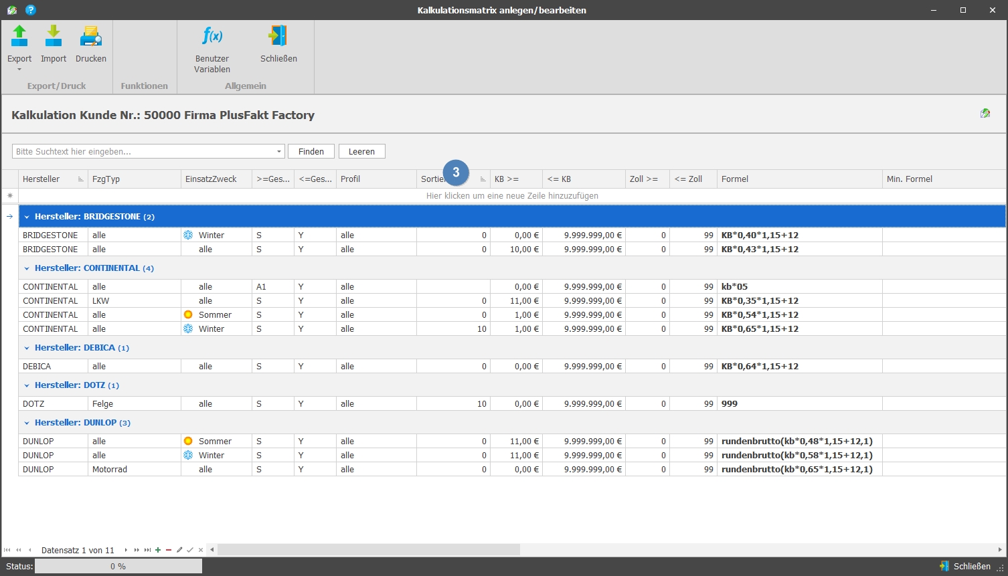This screenshot has height=576, width=1008.
Task: Click the Import toolbar icon
Action: point(54,35)
